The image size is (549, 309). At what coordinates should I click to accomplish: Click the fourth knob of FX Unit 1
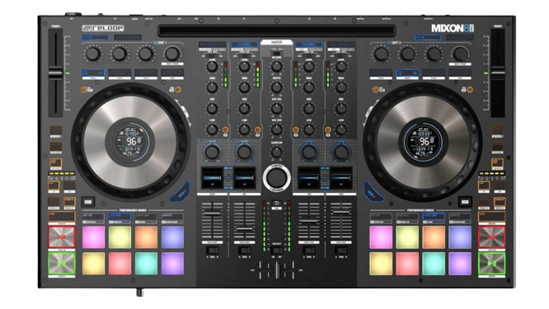coord(172,54)
